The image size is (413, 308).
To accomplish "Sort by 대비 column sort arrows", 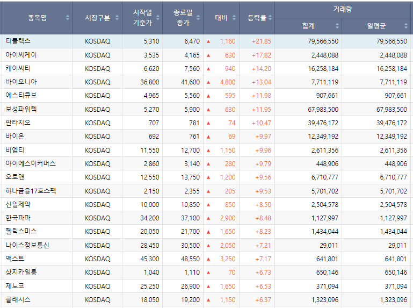I will click(x=234, y=18).
